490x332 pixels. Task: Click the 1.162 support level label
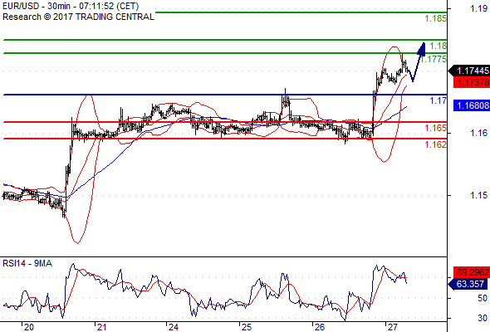point(435,144)
